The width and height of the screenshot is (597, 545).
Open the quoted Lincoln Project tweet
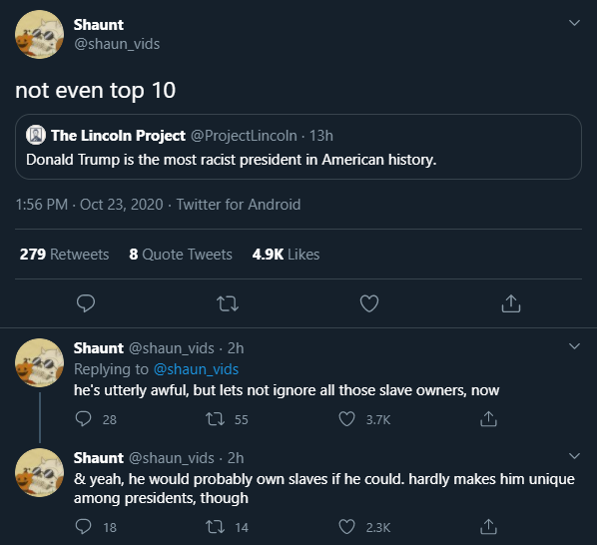(x=298, y=147)
